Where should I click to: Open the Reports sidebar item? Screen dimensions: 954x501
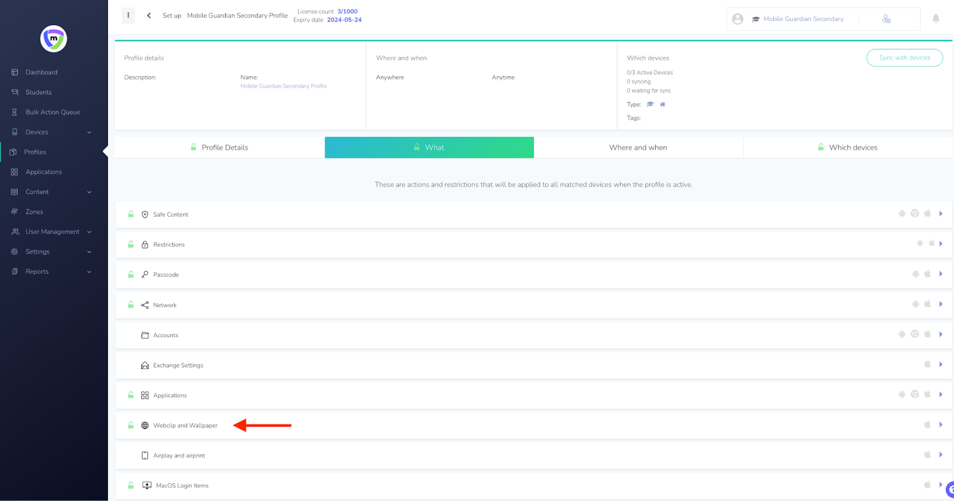point(37,272)
